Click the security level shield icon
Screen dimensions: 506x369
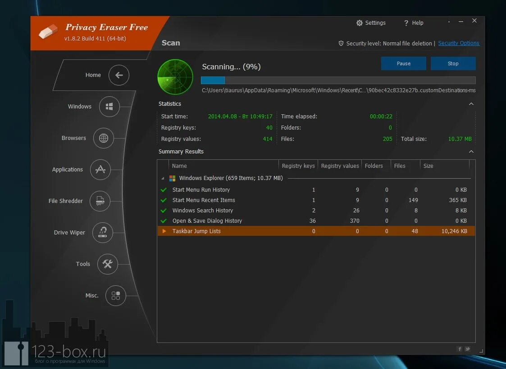pos(341,43)
